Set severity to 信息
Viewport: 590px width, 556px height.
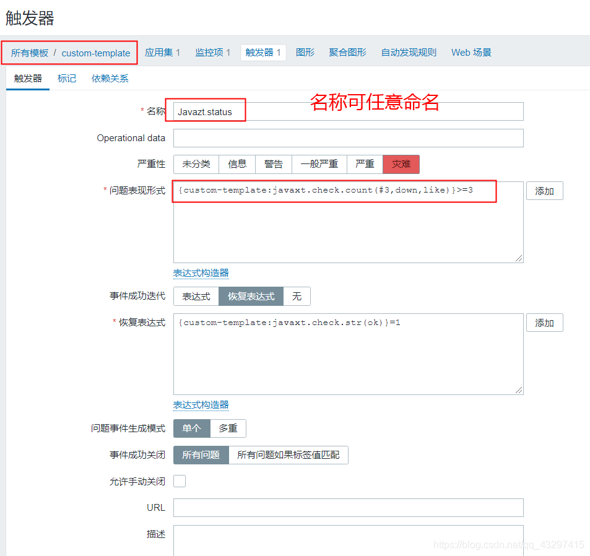pyautogui.click(x=237, y=164)
